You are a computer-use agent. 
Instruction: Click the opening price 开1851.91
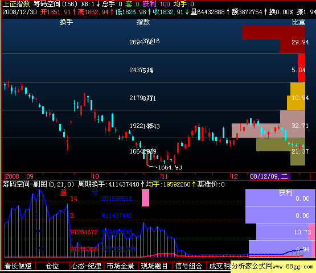pyautogui.click(x=55, y=12)
